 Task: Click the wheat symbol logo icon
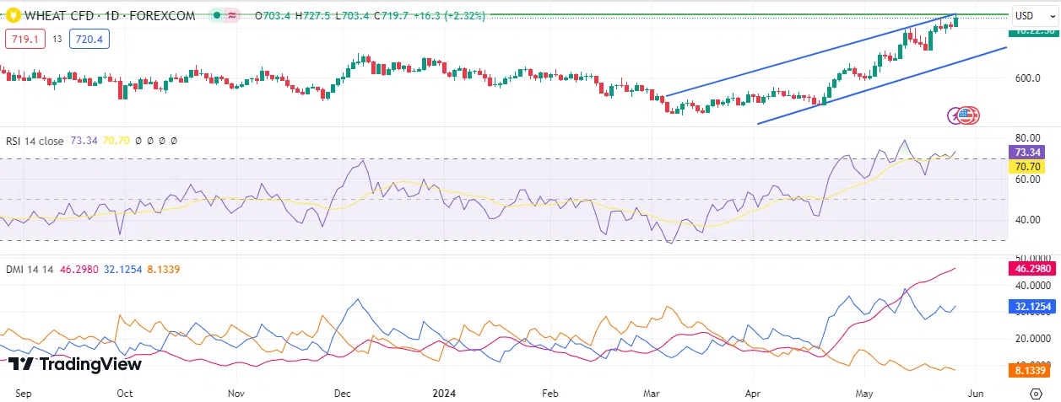pyautogui.click(x=12, y=15)
